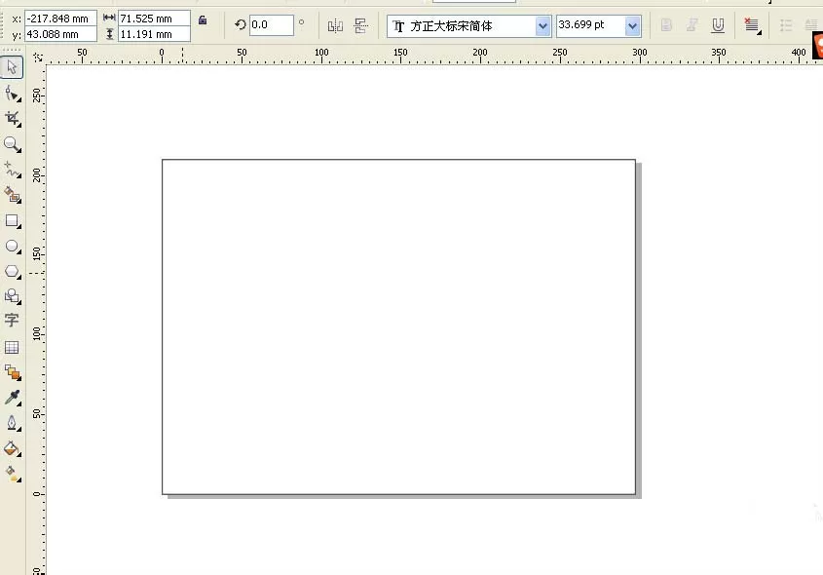Toggle horizontal mirror button
823x575 pixels.
(335, 25)
